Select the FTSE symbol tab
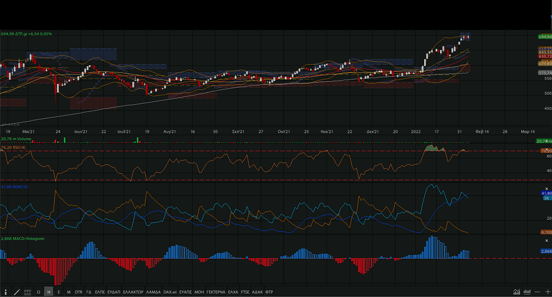Image resolution: width=552 pixels, height=297 pixels. pyautogui.click(x=245, y=292)
